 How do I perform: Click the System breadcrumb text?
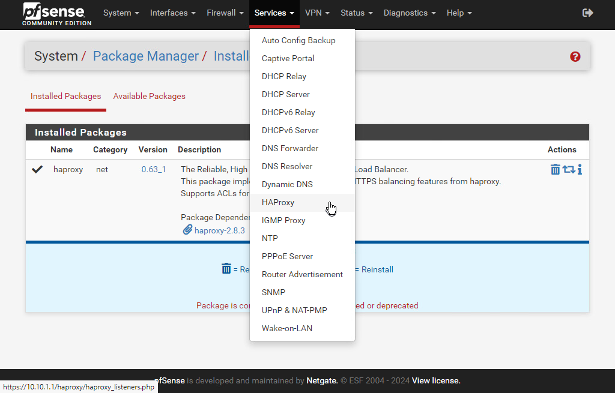point(56,56)
